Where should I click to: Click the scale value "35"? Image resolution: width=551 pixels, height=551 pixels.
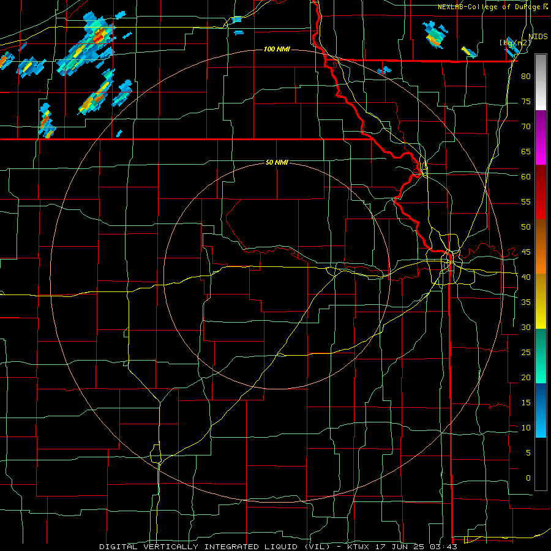point(526,302)
